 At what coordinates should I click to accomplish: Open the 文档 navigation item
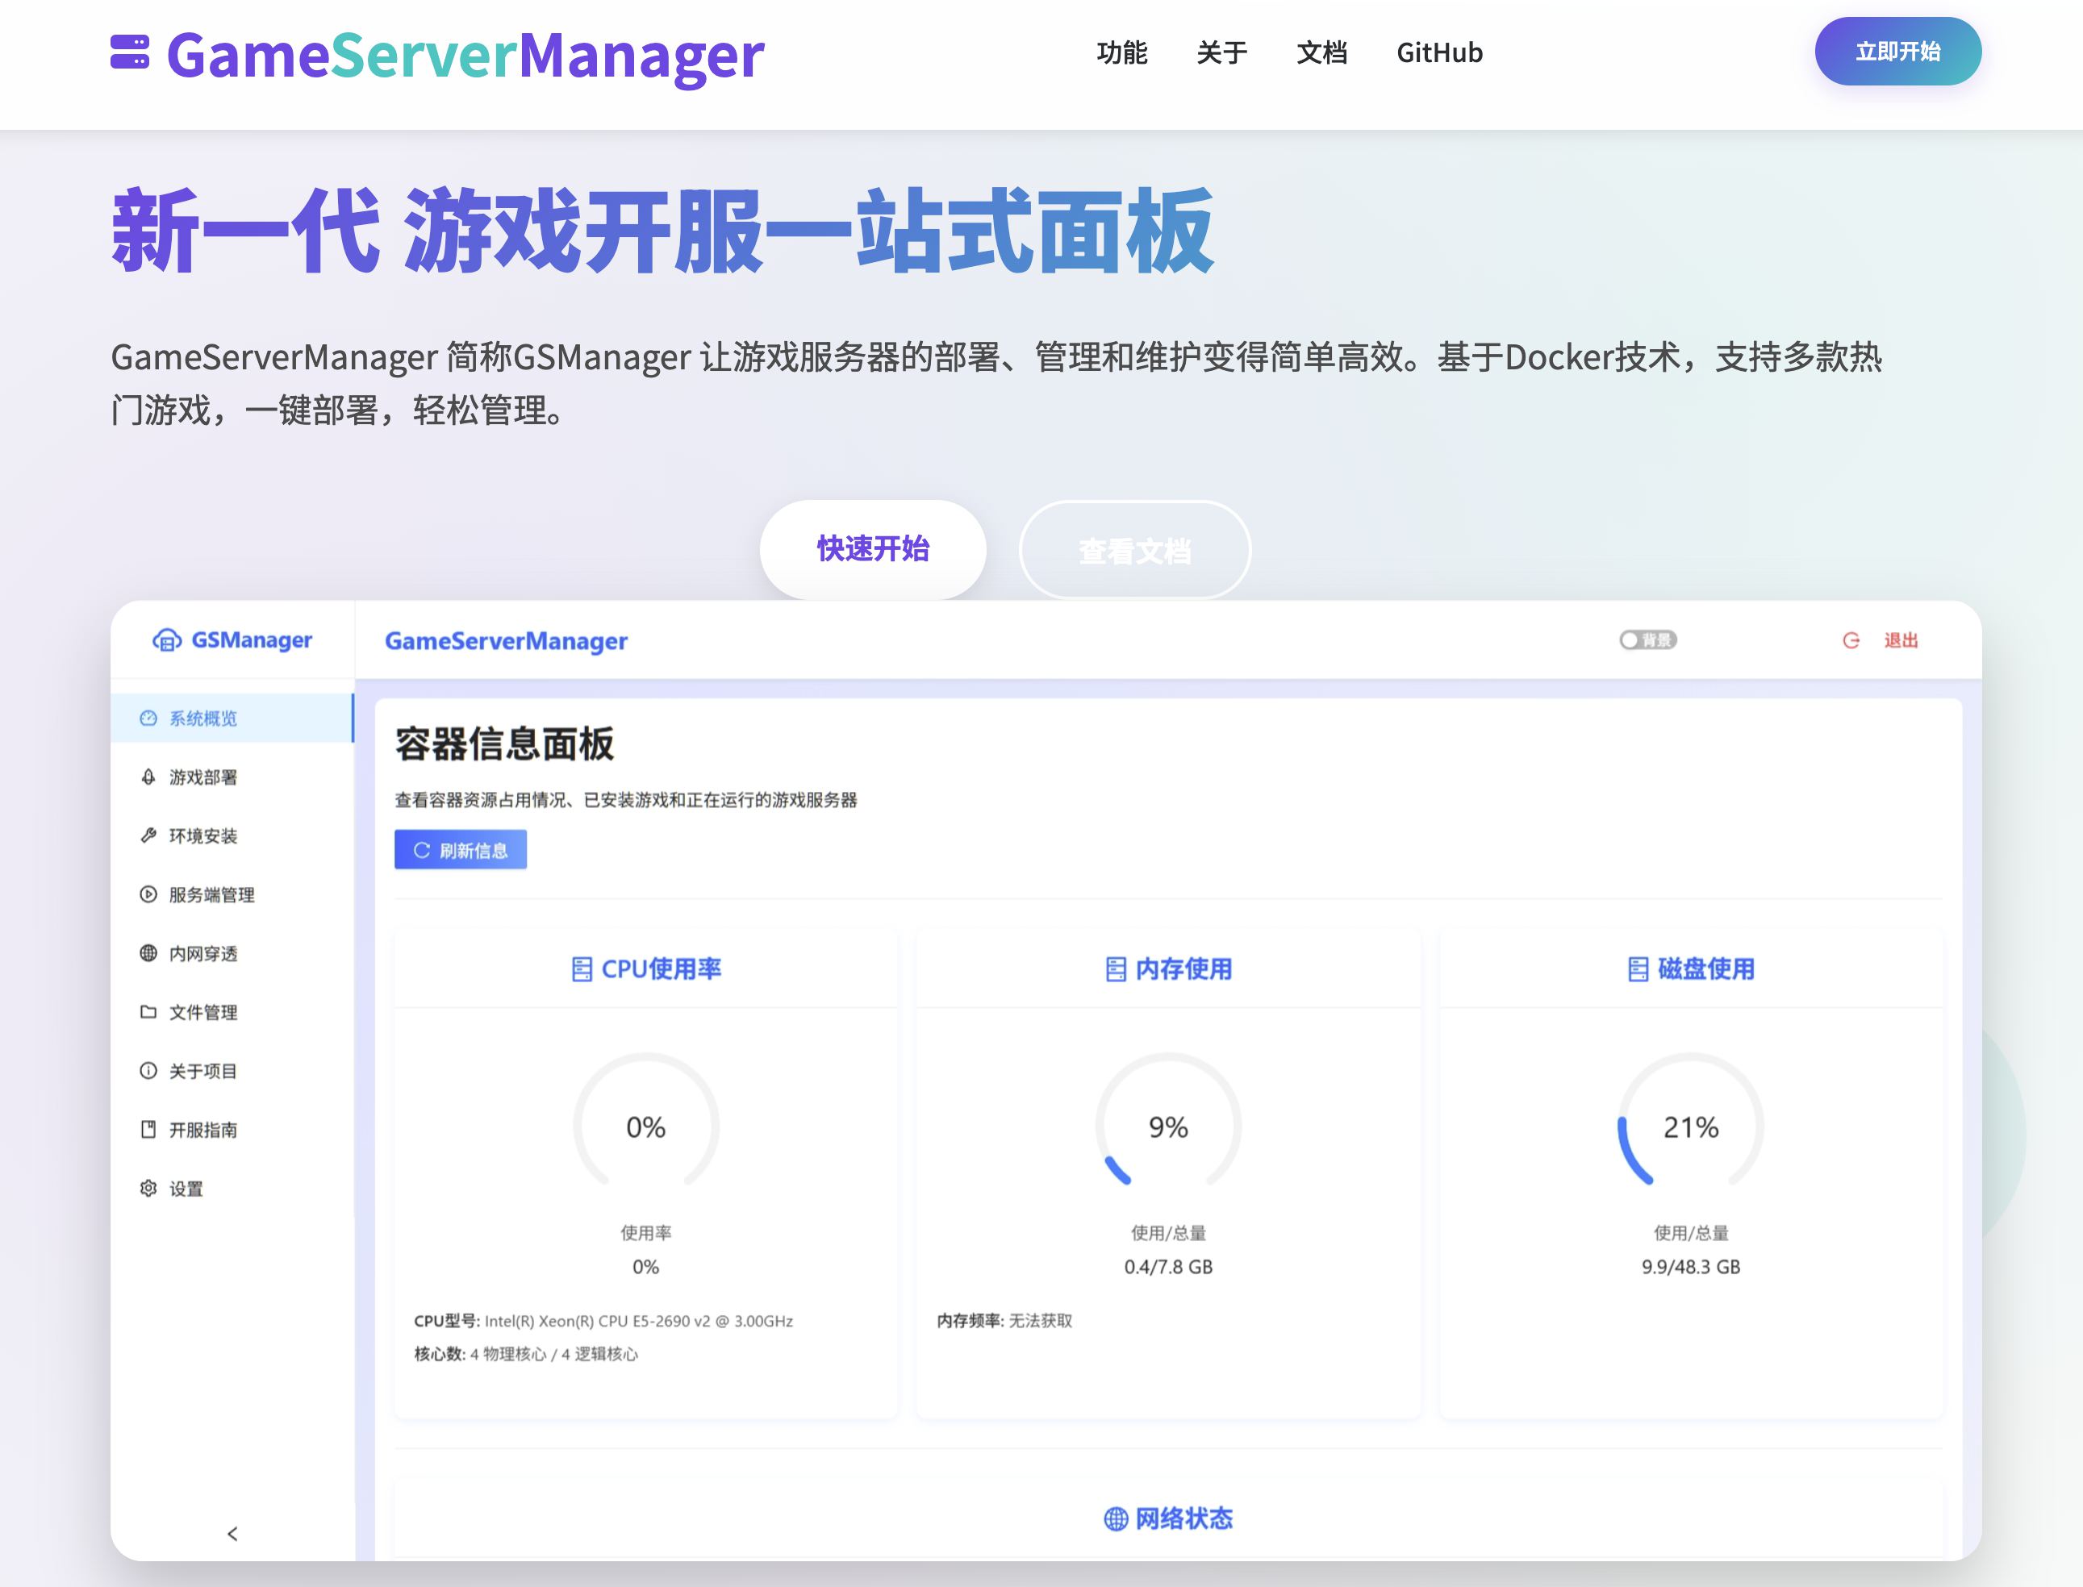1322,53
